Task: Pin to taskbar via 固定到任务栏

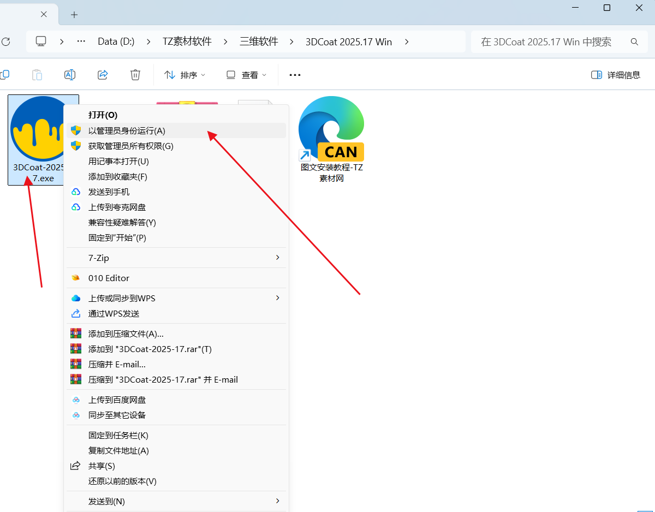Action: (176, 435)
